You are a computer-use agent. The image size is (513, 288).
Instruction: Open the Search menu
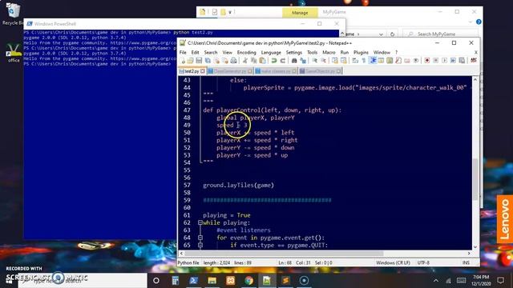pyautogui.click(x=211, y=52)
